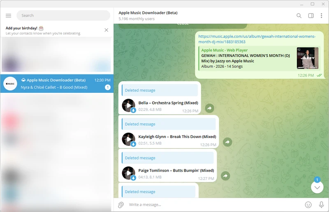Click Album · 2026 · 14 Songs text
The height and width of the screenshot is (212, 329).
coord(222,66)
